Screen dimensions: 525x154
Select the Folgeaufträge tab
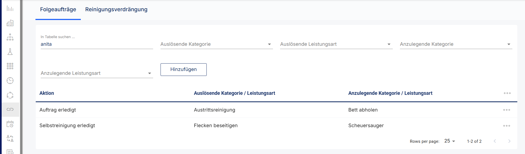[58, 10]
